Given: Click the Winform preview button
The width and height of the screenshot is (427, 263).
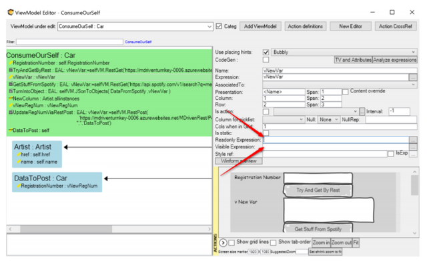Looking at the screenshot, I should click(x=239, y=161).
